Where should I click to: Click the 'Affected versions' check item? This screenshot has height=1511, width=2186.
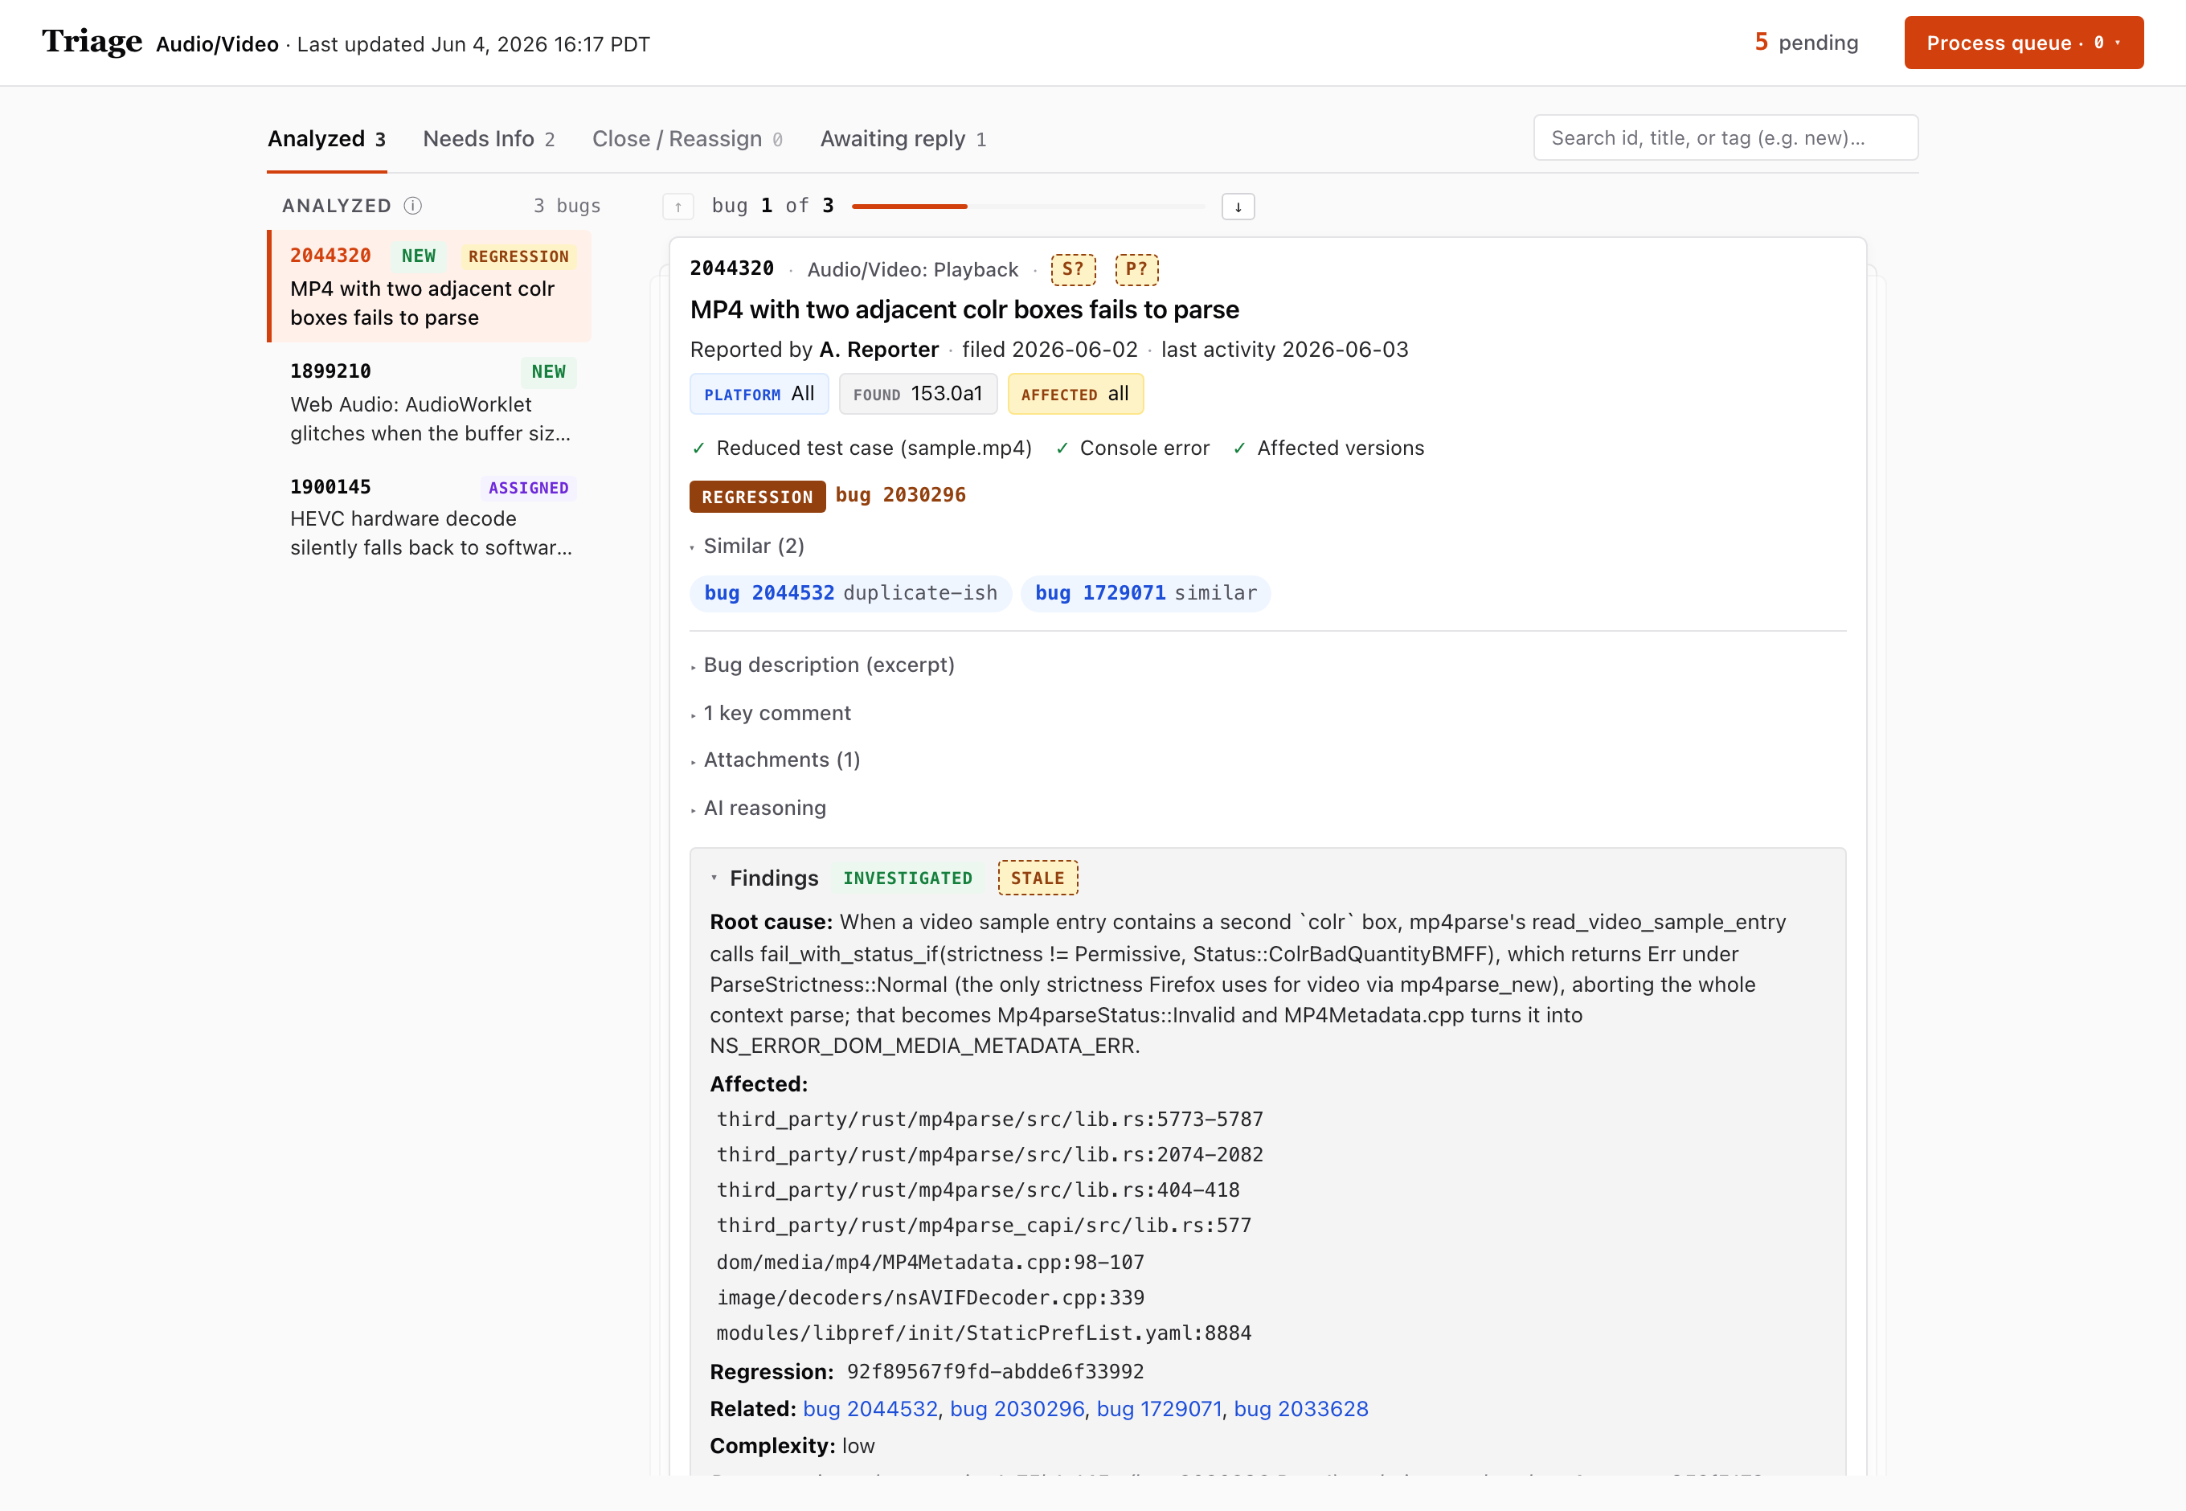point(1328,448)
